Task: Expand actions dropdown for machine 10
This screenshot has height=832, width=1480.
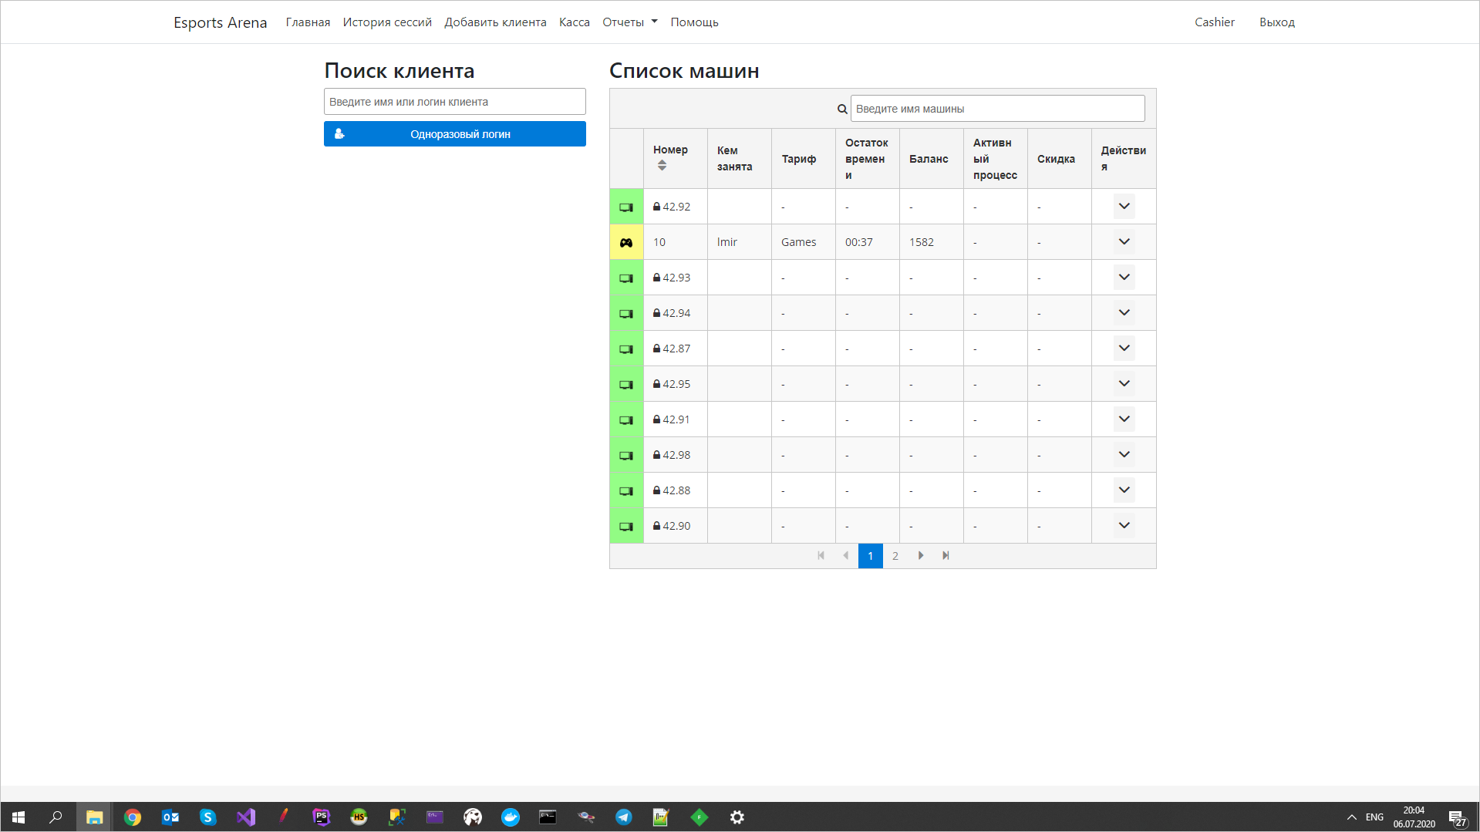Action: 1124,242
